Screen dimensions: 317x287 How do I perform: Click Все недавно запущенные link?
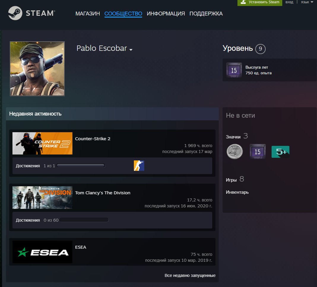click(190, 275)
